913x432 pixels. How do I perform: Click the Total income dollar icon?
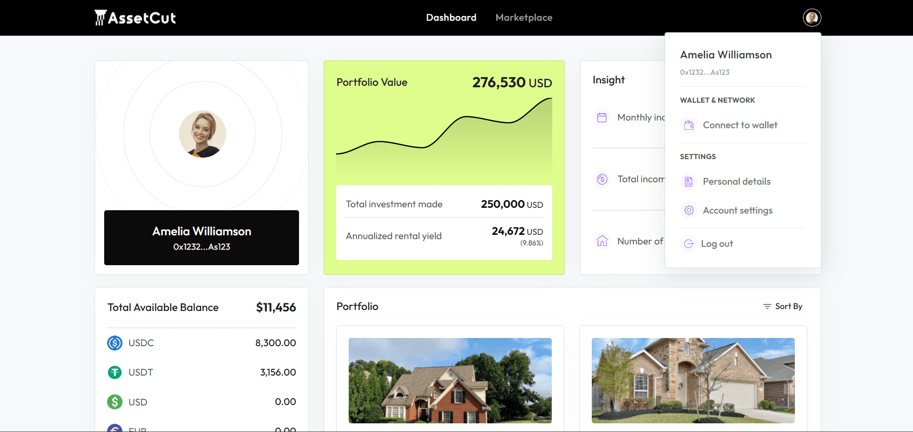click(602, 179)
